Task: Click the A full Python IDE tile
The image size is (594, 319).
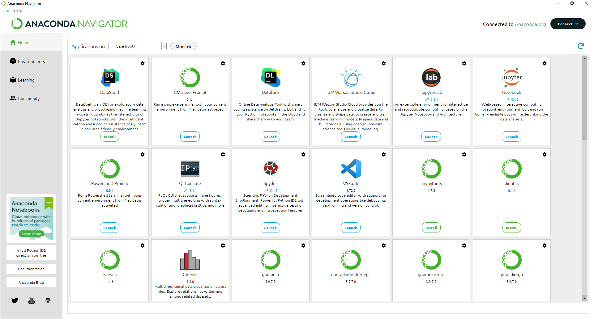Action: pos(31,253)
